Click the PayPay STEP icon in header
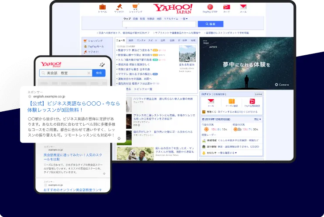The width and height of the screenshot is (324, 217). point(211,7)
